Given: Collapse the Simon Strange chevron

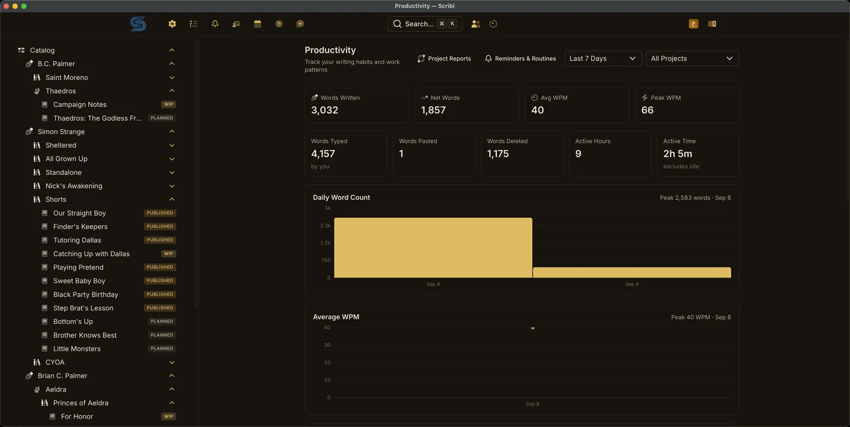Looking at the screenshot, I should 172,132.
